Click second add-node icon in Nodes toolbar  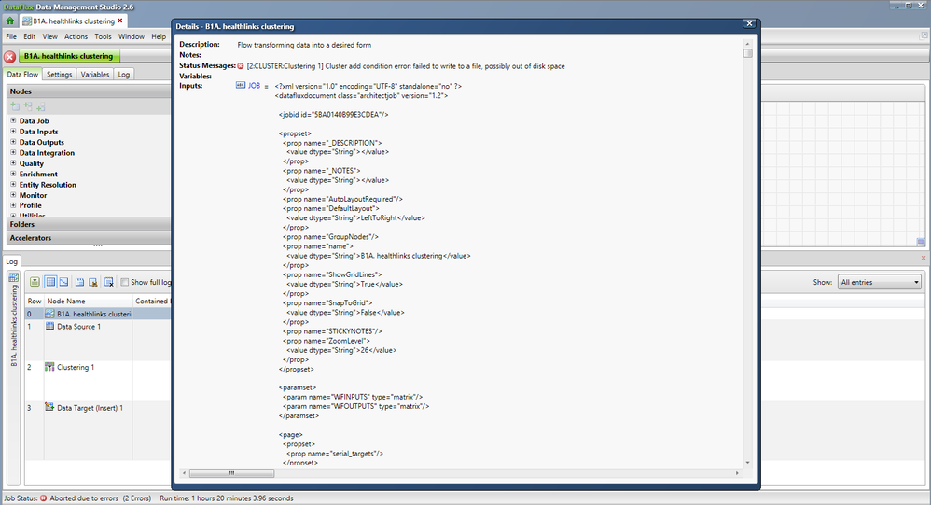click(x=27, y=106)
